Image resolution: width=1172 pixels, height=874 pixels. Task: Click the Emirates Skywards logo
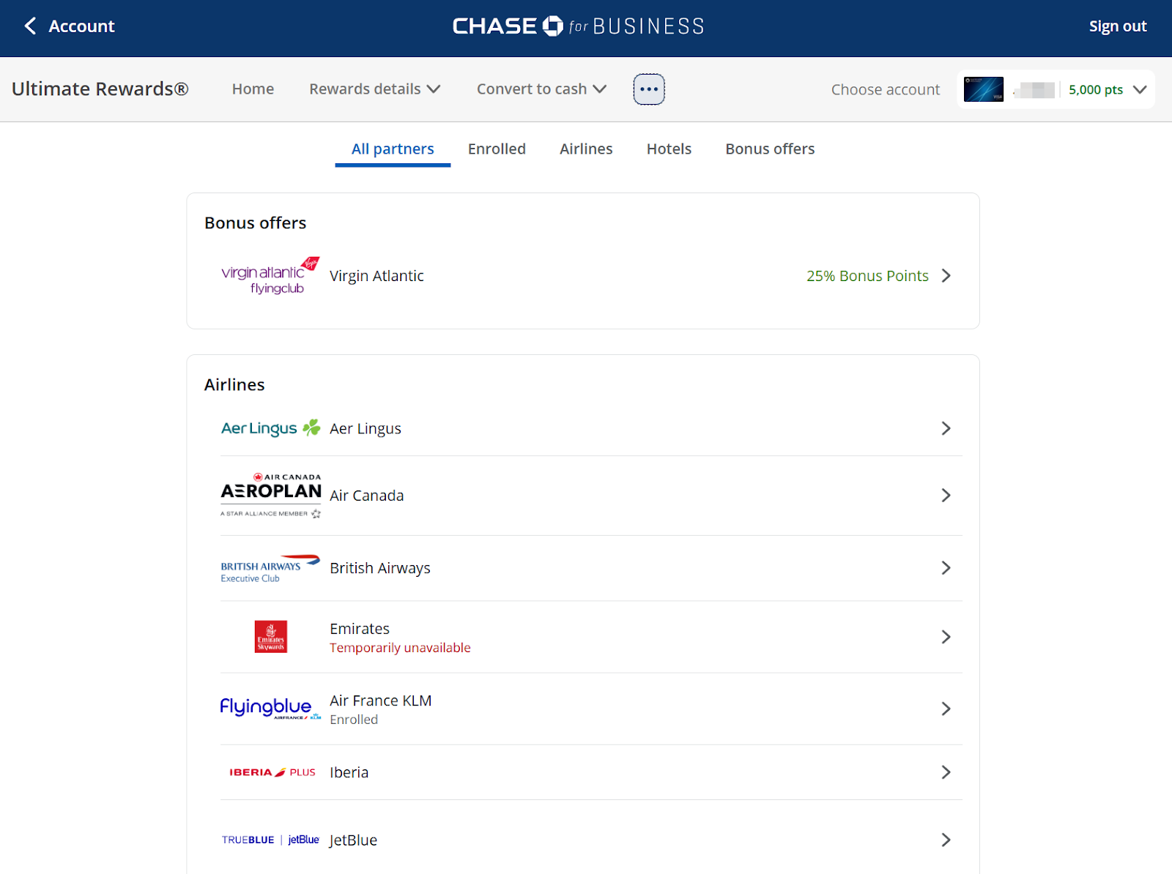(270, 637)
